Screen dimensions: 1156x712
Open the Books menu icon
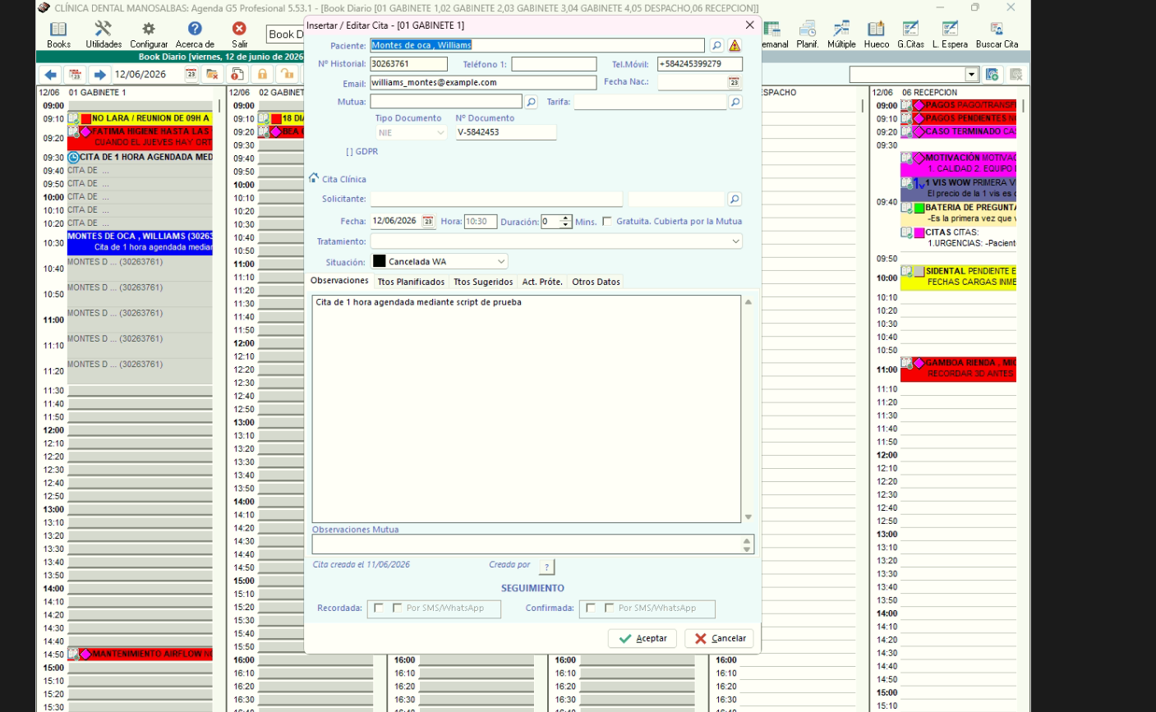coord(58,34)
